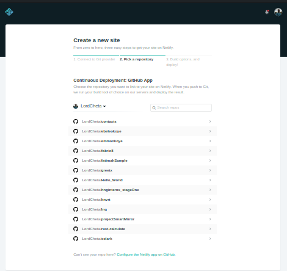This screenshot has width=287, height=271.
Task: Pick the LordCheta/fabric8 repository
Action: [142, 151]
